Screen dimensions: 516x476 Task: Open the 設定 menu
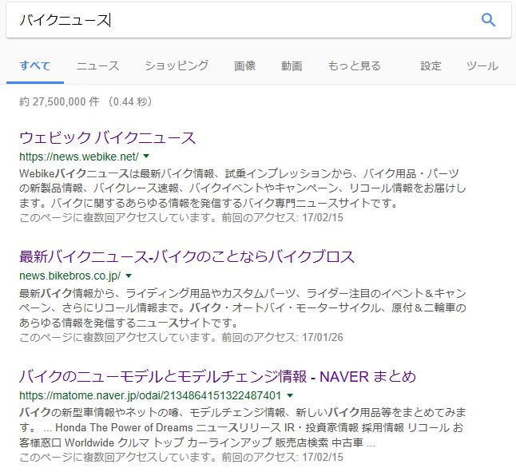pyautogui.click(x=431, y=65)
